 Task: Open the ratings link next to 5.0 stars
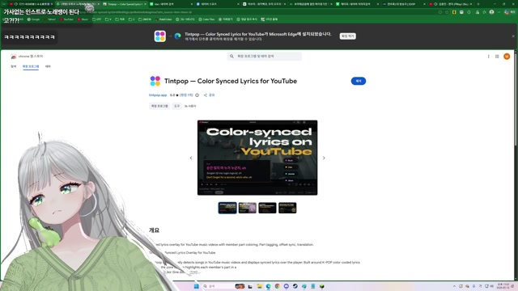point(186,95)
